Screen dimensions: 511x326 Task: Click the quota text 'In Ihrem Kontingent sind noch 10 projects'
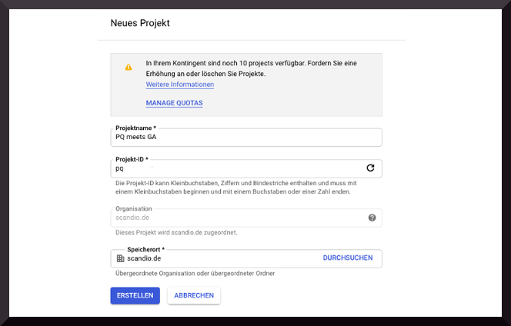(x=209, y=63)
